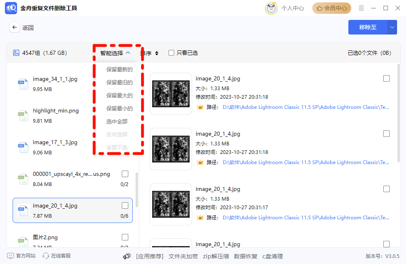Click crown icon on second path row

coord(200,162)
